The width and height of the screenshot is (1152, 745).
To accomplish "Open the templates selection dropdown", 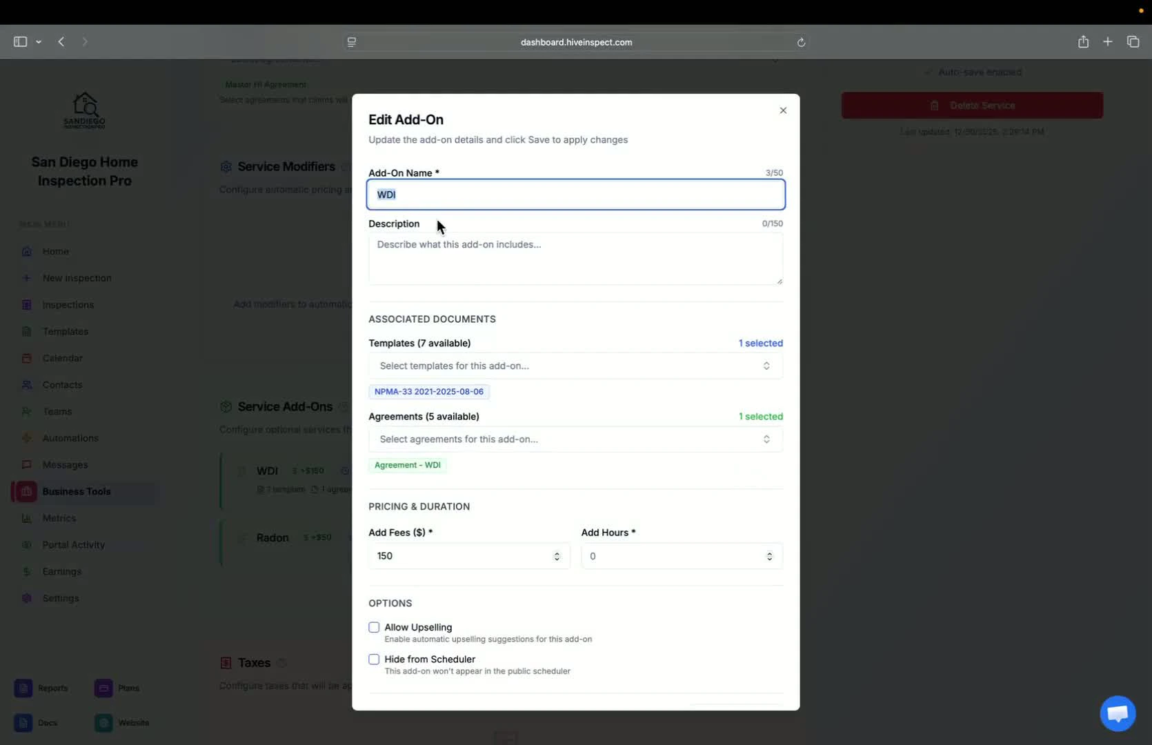I will 575,366.
